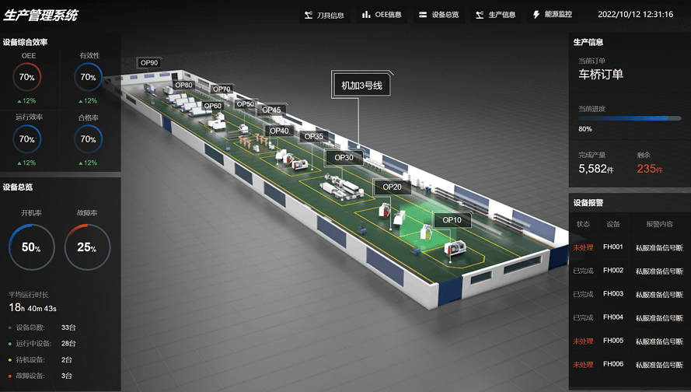Click the bar chart icon beside OEE信息
The width and height of the screenshot is (691, 392).
click(366, 15)
